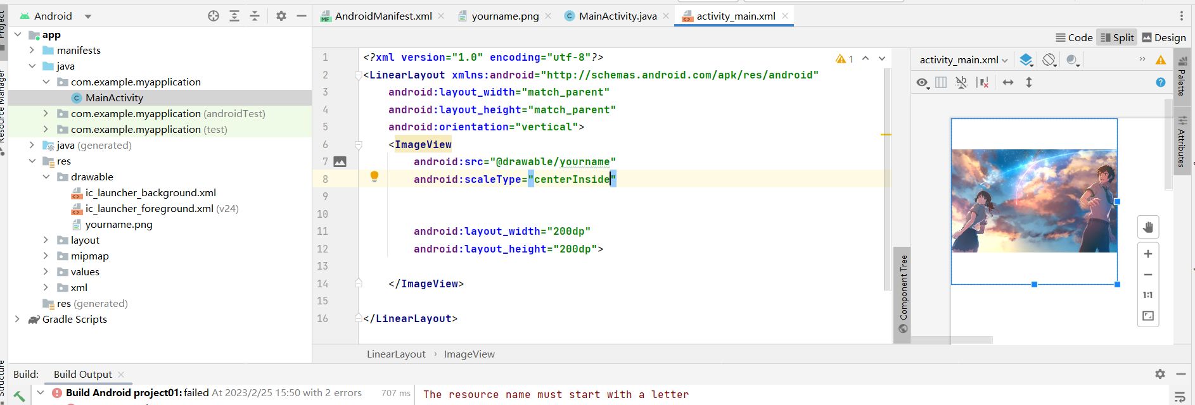Zoom in the layout preview
Image resolution: width=1195 pixels, height=405 pixels.
pyautogui.click(x=1148, y=254)
